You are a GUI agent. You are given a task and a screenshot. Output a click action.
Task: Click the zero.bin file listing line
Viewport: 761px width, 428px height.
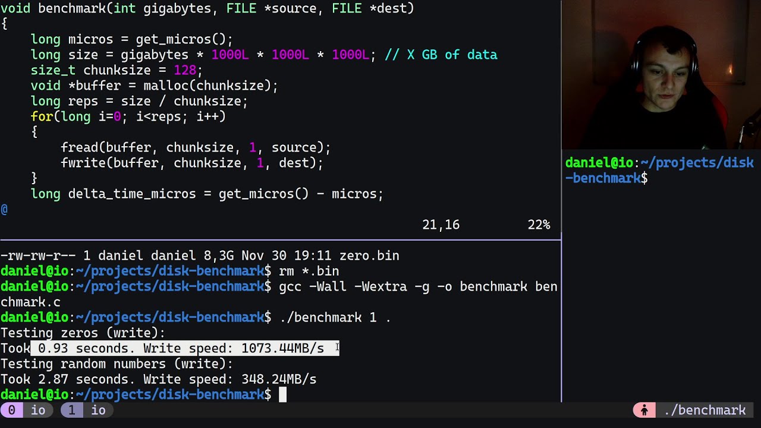(200, 256)
